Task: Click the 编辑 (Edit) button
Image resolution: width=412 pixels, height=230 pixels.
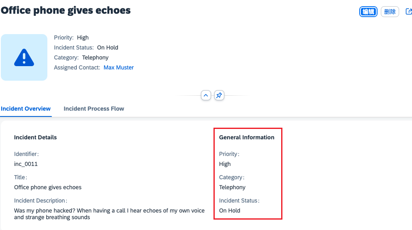Action: [x=368, y=12]
